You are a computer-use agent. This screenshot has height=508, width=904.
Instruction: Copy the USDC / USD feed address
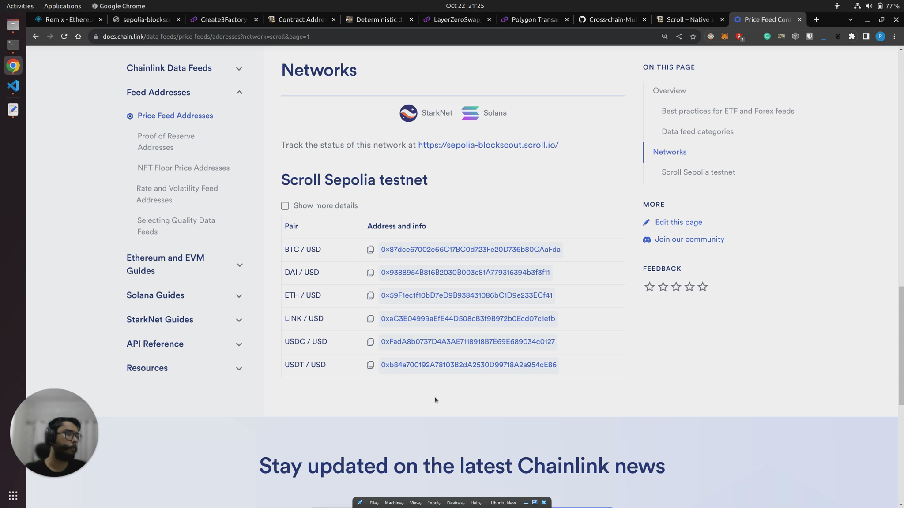(x=370, y=342)
